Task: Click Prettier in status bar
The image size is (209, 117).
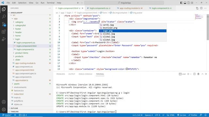Action: click(x=193, y=115)
